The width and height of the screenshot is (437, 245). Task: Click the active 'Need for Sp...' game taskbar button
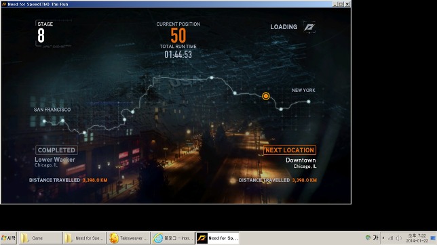[217, 238]
